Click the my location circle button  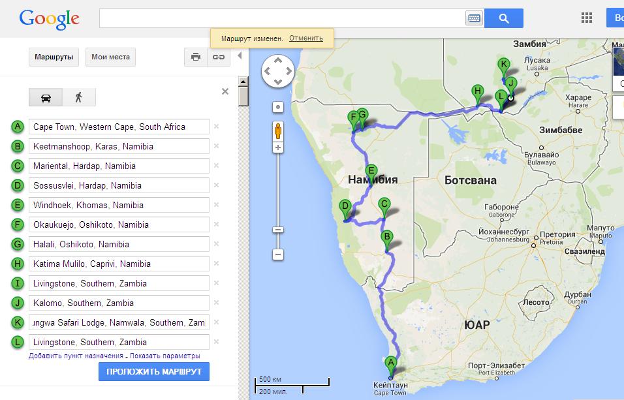[278, 107]
